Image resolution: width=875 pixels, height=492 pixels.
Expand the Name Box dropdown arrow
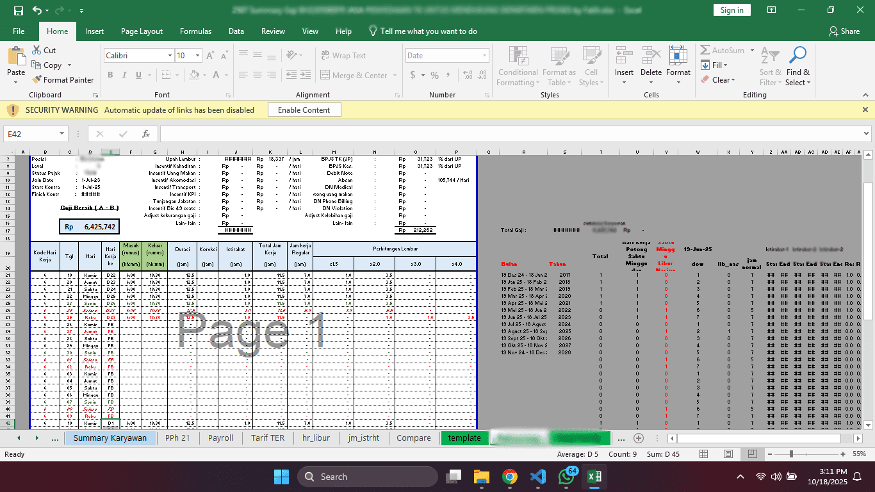[x=62, y=134]
